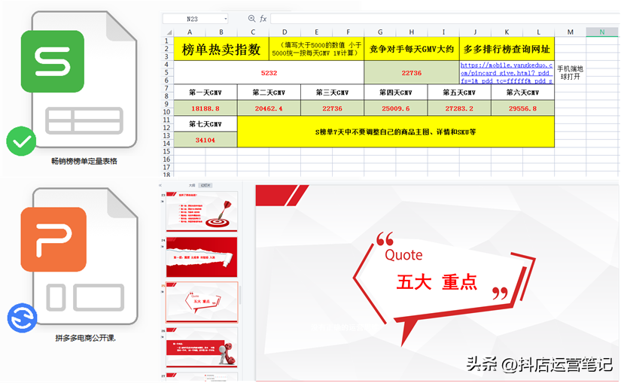
Task: Select column header G
Action: (x=380, y=32)
